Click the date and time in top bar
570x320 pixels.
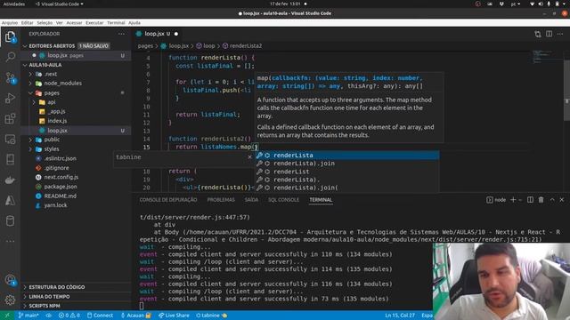285,4
